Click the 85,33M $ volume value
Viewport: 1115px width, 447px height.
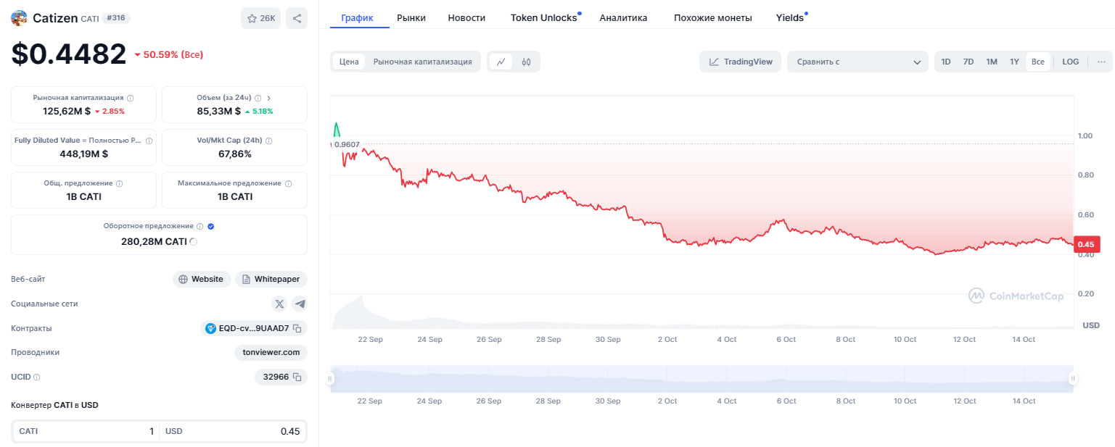[x=219, y=112]
